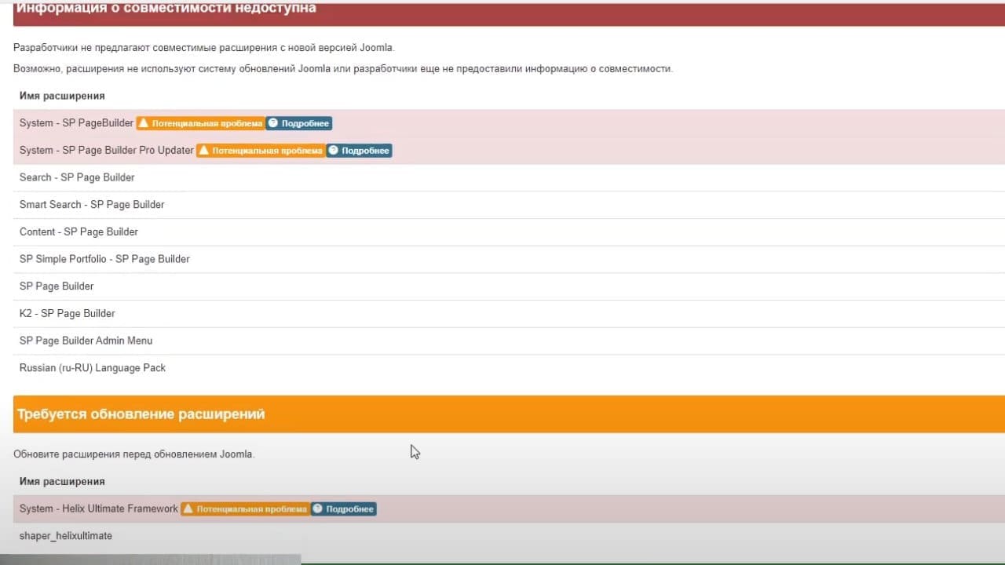Select System - Helix Ultimate Framework name
The width and height of the screenshot is (1005, 565).
click(x=99, y=509)
